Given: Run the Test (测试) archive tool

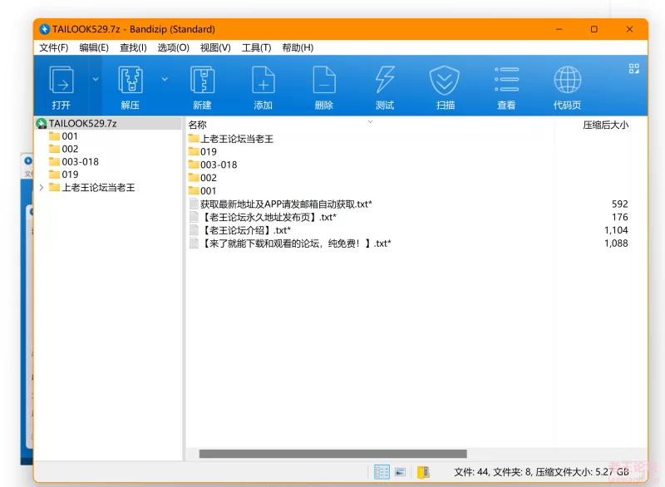Looking at the screenshot, I should [385, 80].
